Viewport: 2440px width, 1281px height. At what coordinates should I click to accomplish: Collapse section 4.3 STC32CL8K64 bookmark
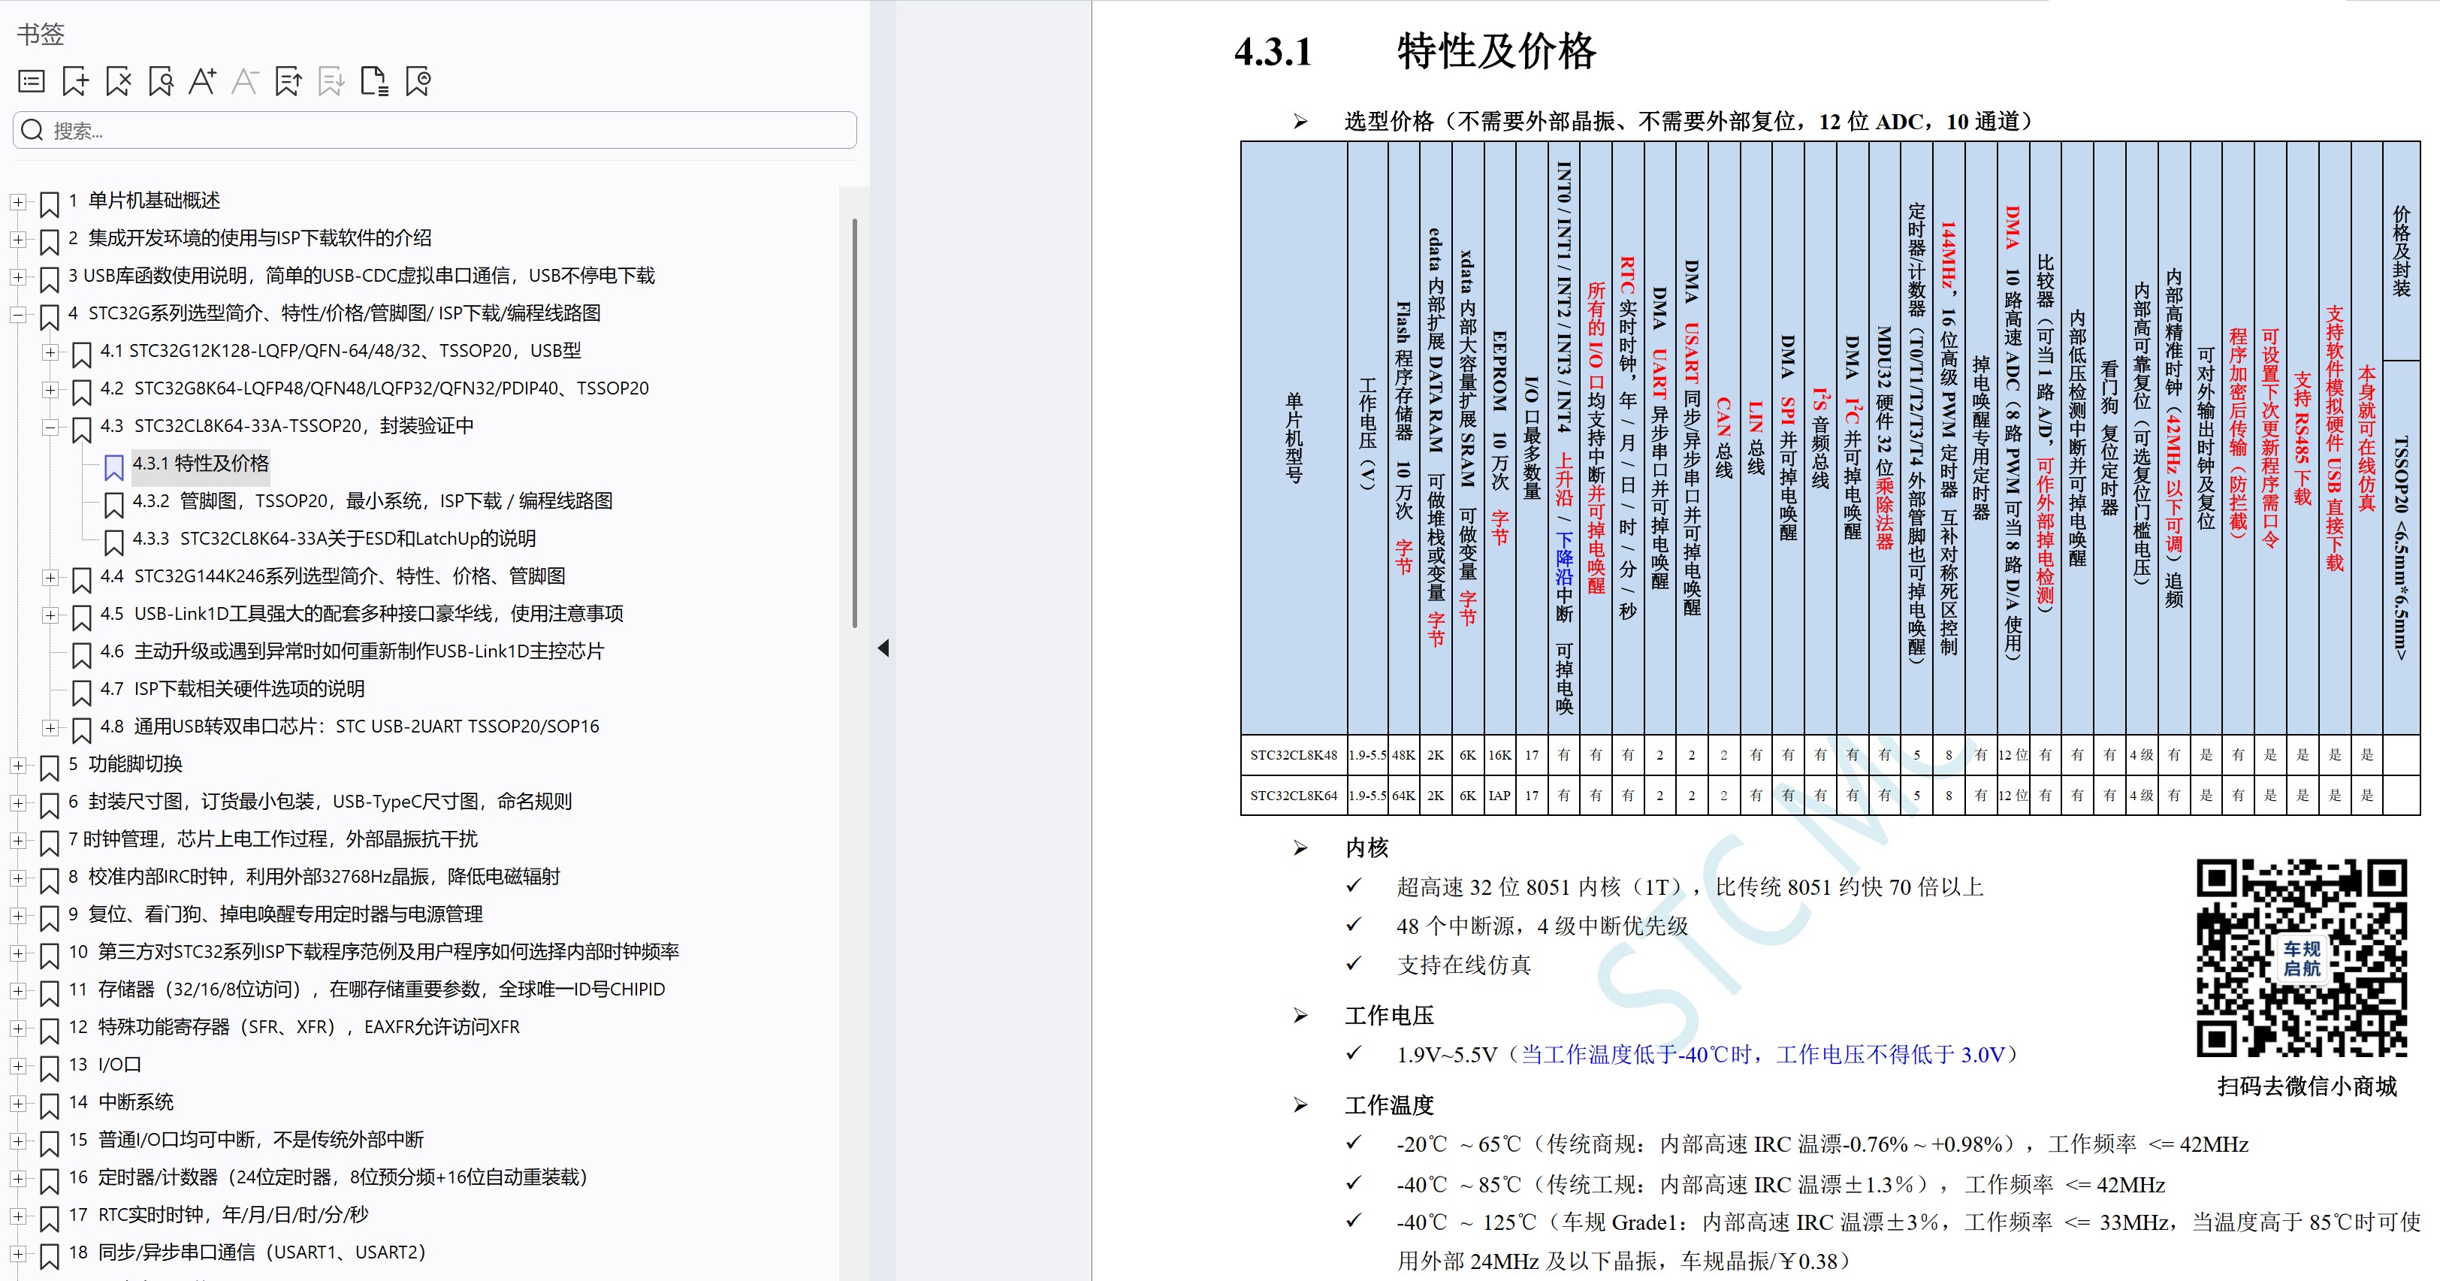point(50,426)
